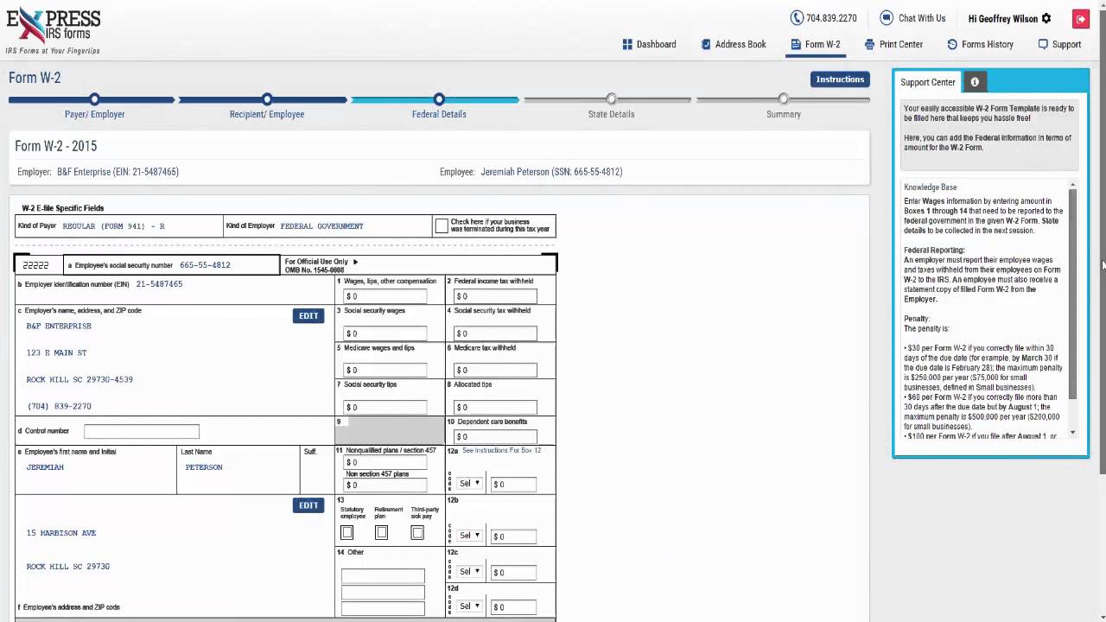1106x622 pixels.
Task: Click employee name Jeremiah Peterson text
Action: coord(551,172)
